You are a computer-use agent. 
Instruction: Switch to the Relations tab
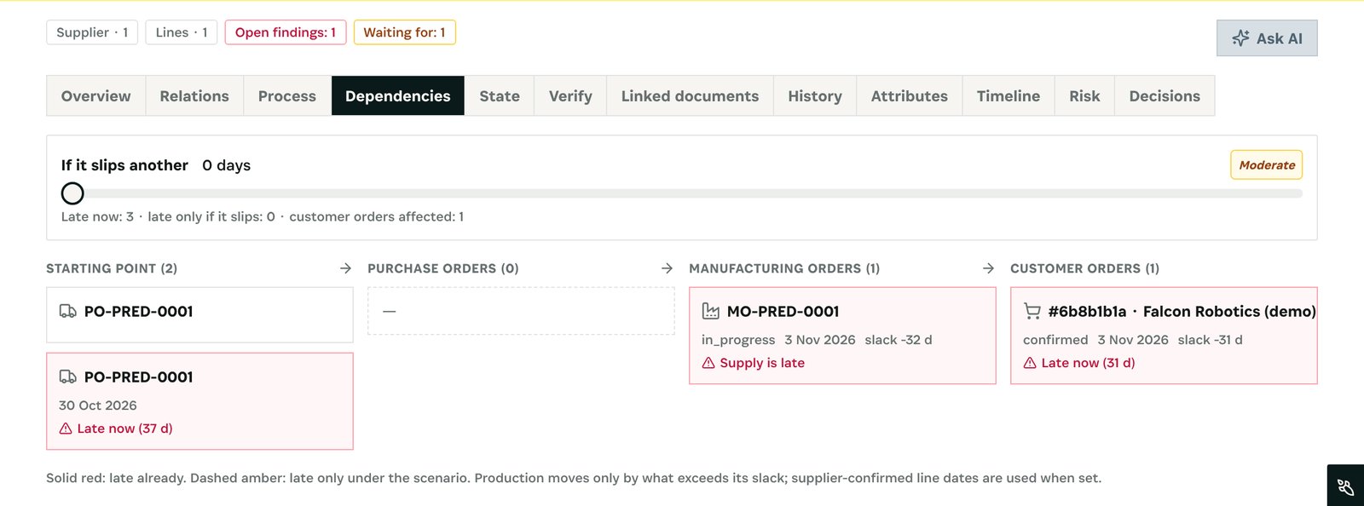(x=194, y=96)
